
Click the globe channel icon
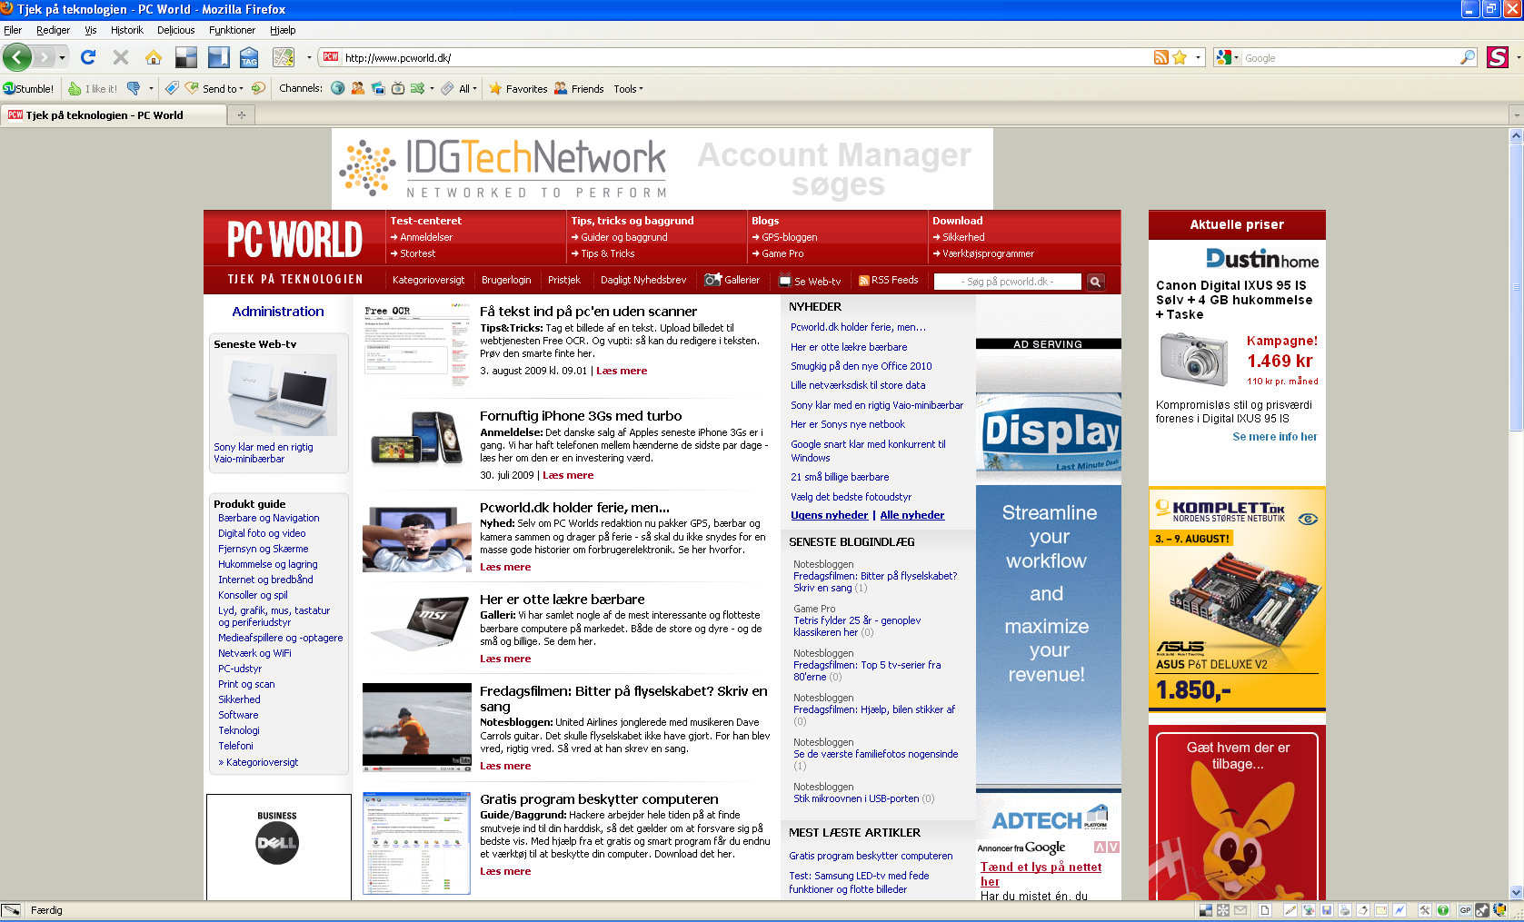[338, 88]
